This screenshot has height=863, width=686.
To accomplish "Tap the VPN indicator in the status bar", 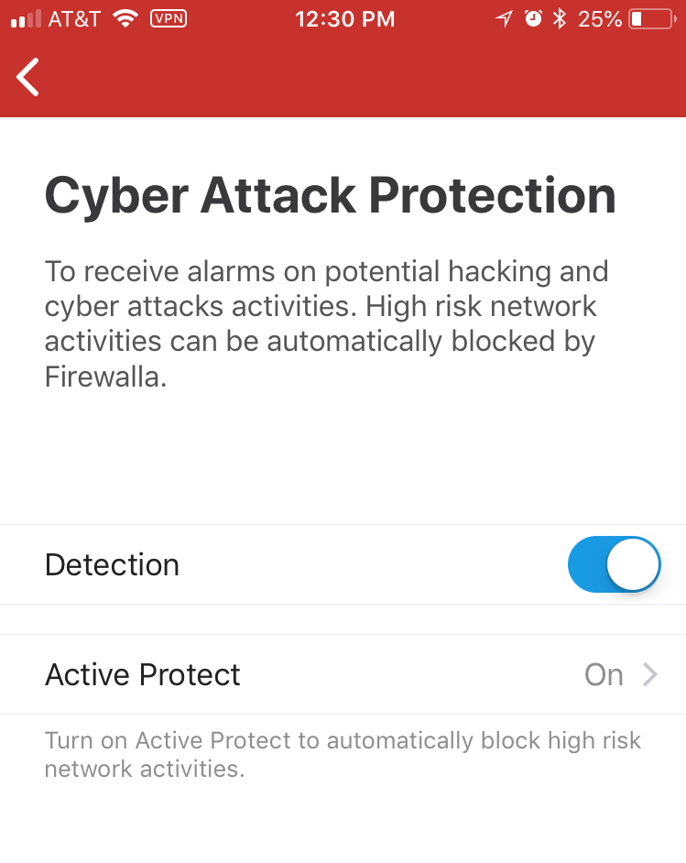I will 169,18.
